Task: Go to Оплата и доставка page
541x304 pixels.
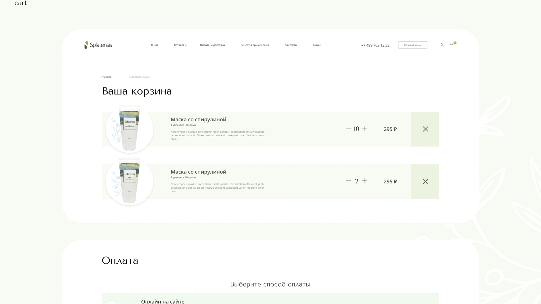Action: click(212, 45)
